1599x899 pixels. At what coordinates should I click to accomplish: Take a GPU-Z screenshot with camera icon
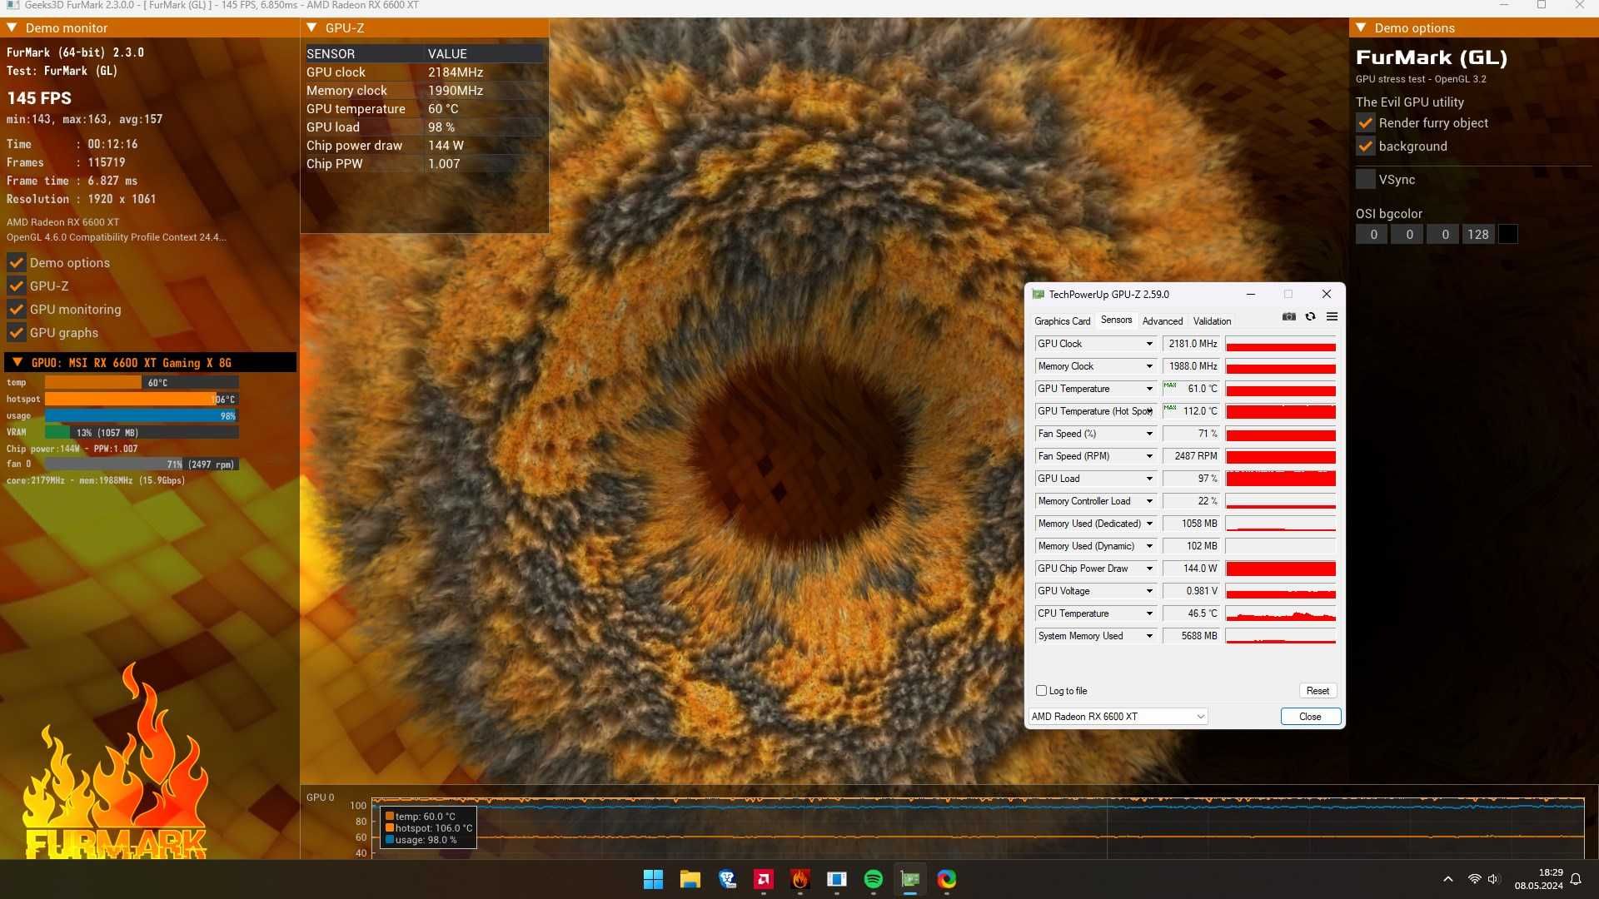(x=1288, y=316)
